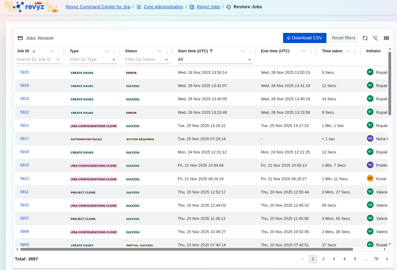The image size is (397, 270).
Task: Clear the Job ID search with X icon
Action: click(x=58, y=60)
